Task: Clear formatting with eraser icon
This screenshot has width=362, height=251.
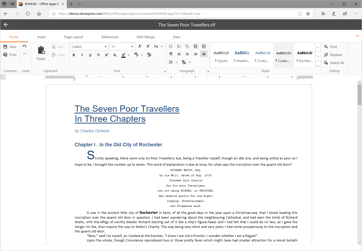Action: (149, 55)
